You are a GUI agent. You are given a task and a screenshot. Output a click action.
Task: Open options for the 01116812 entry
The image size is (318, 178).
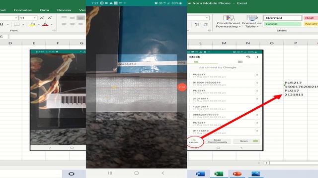(x=257, y=131)
